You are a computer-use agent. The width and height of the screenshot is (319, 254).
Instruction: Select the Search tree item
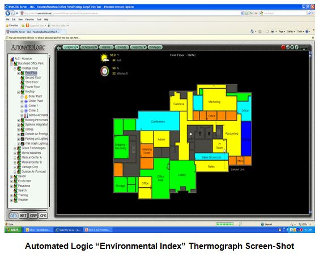[22, 191]
